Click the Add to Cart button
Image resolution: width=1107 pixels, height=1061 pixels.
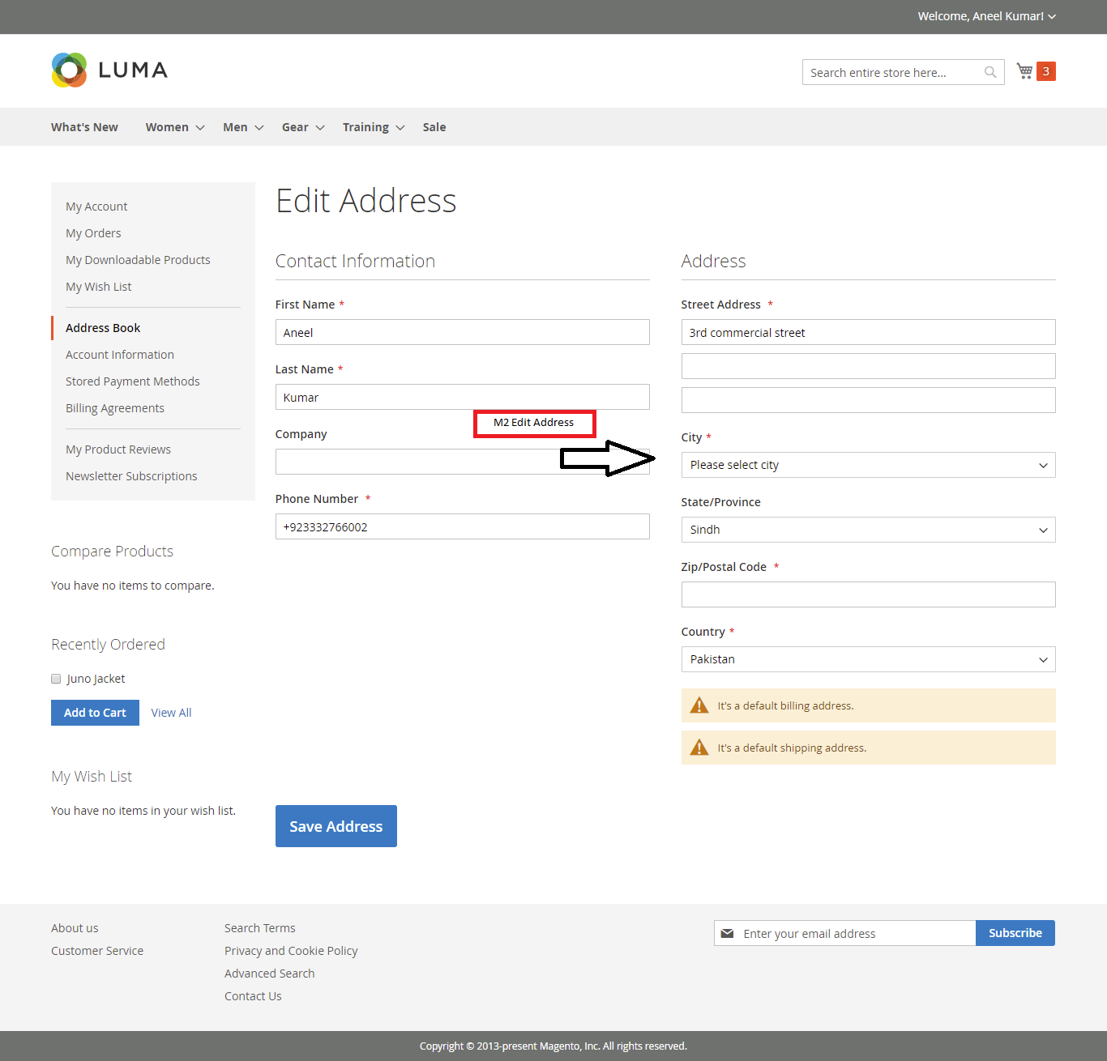pyautogui.click(x=95, y=713)
